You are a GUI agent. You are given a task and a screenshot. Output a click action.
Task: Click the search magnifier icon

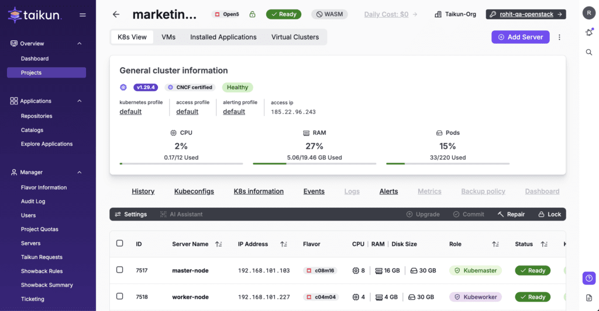(589, 53)
